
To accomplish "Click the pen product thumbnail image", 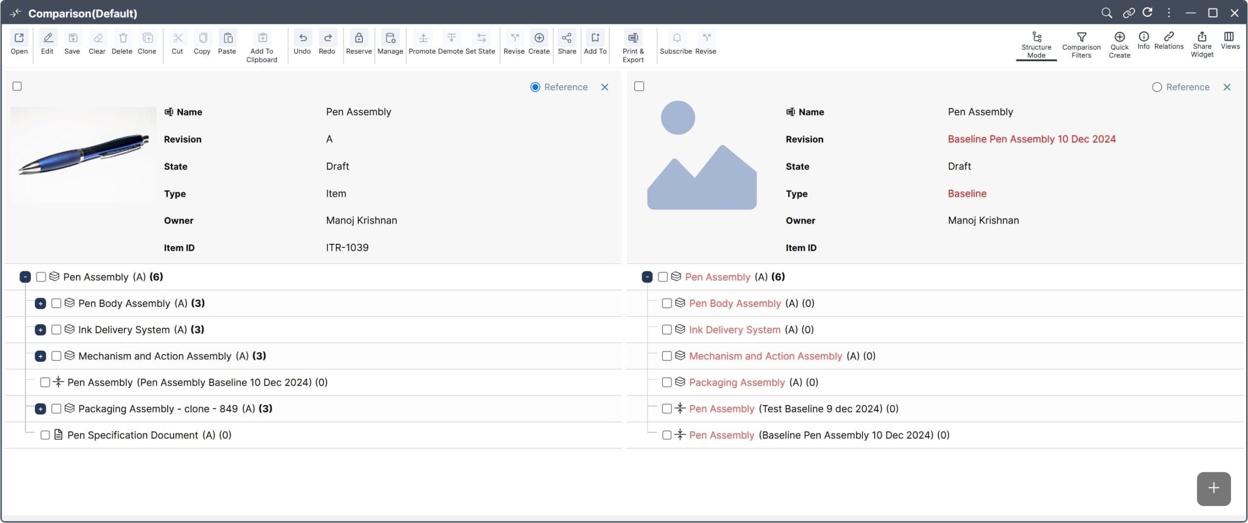I will pos(83,154).
